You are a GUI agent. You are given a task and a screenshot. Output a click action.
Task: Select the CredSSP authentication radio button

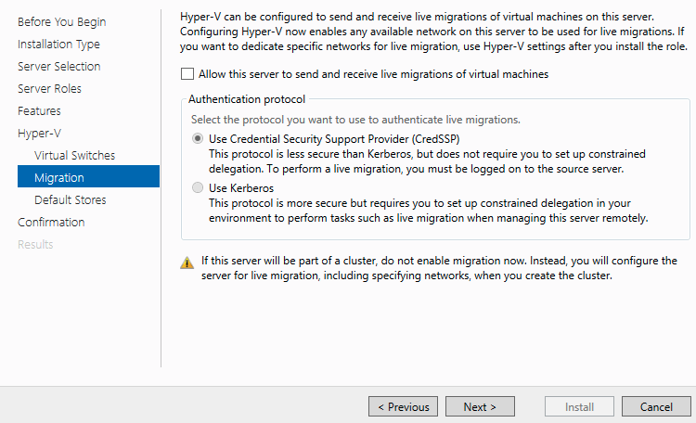pos(198,138)
